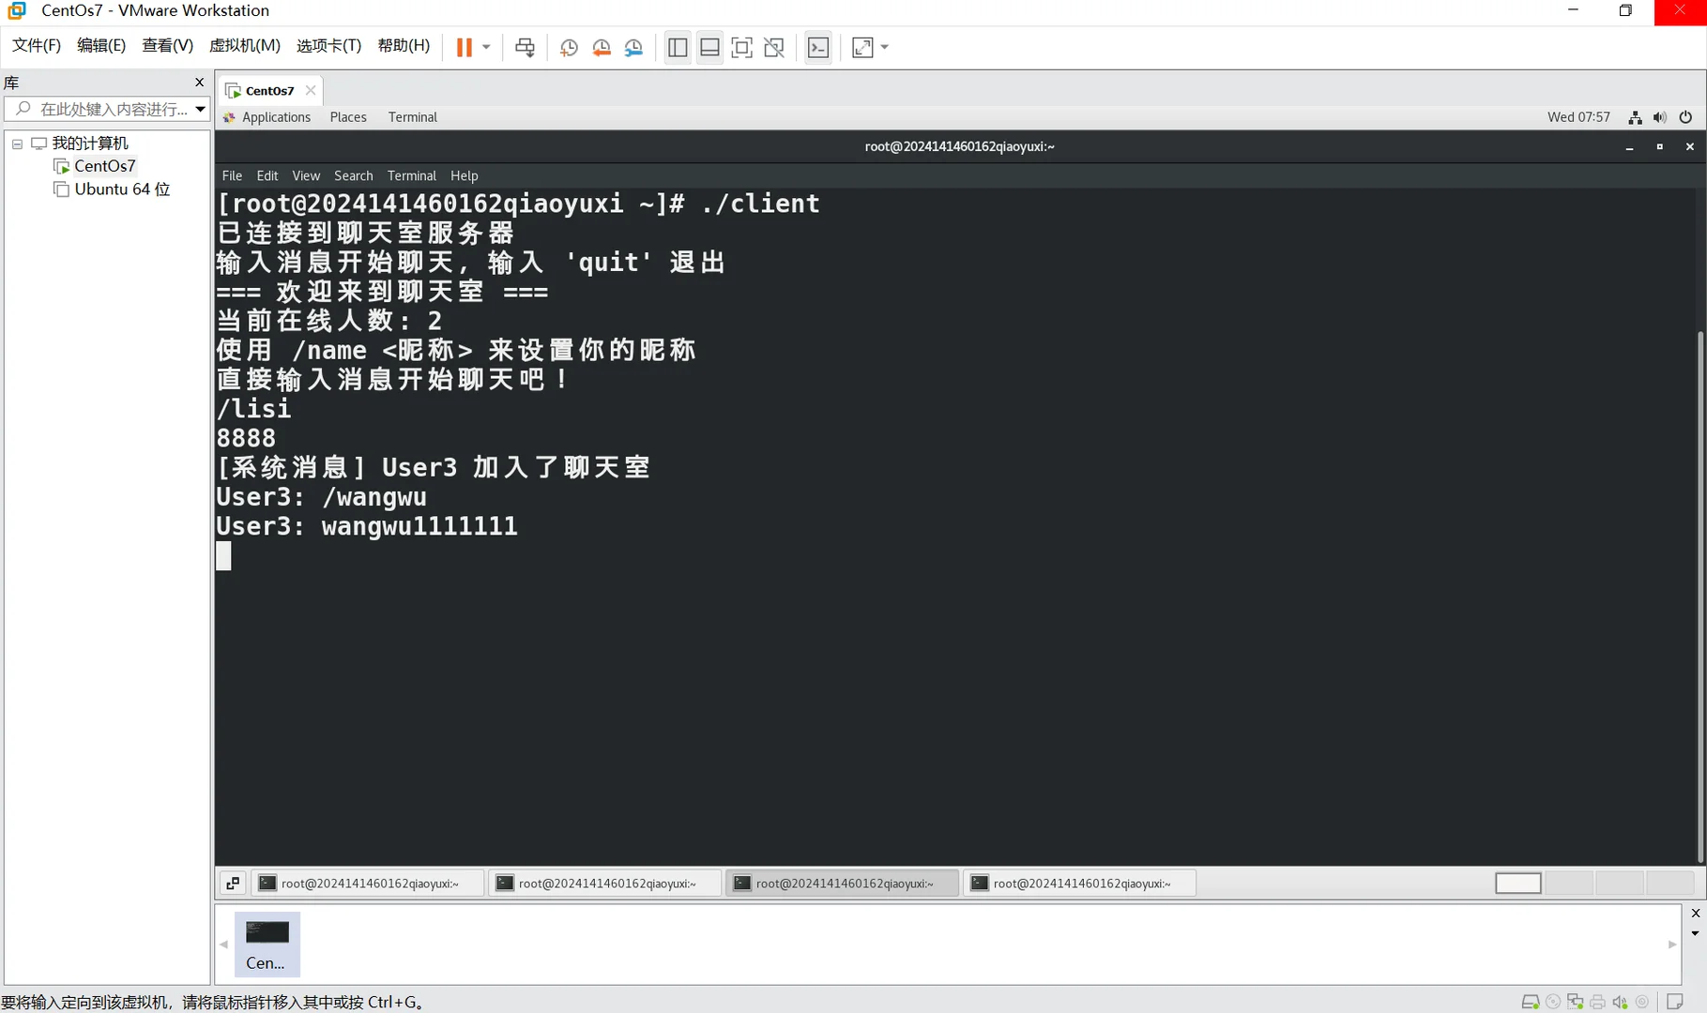Open the CentOs7 thumbnail in the thumbnail bar
This screenshot has width=1707, height=1013.
click(267, 945)
